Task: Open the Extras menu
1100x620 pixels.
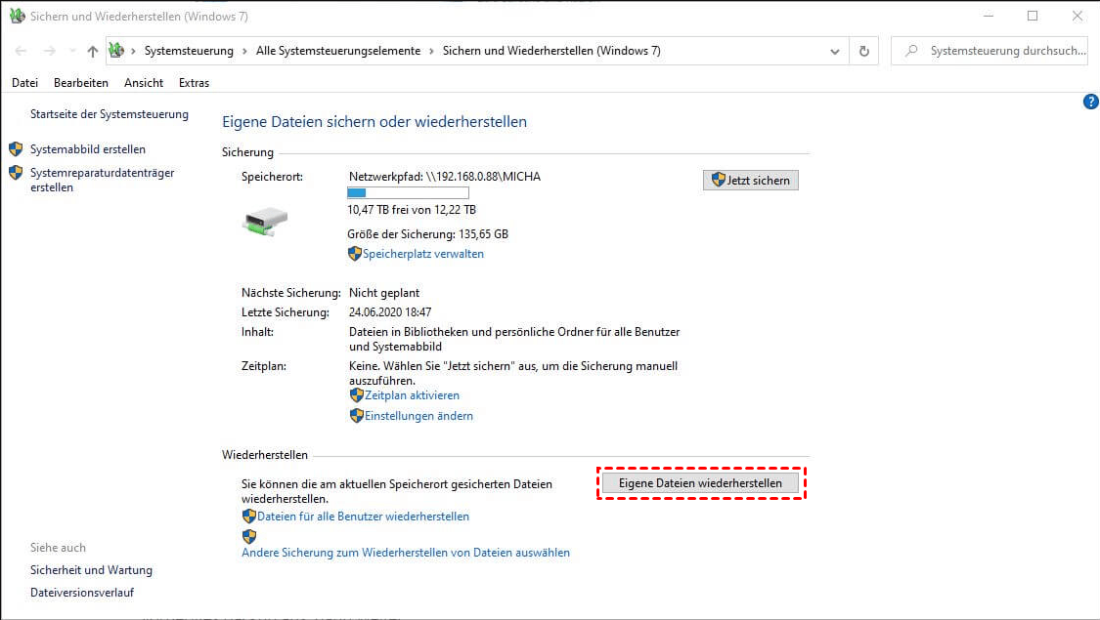Action: [194, 83]
